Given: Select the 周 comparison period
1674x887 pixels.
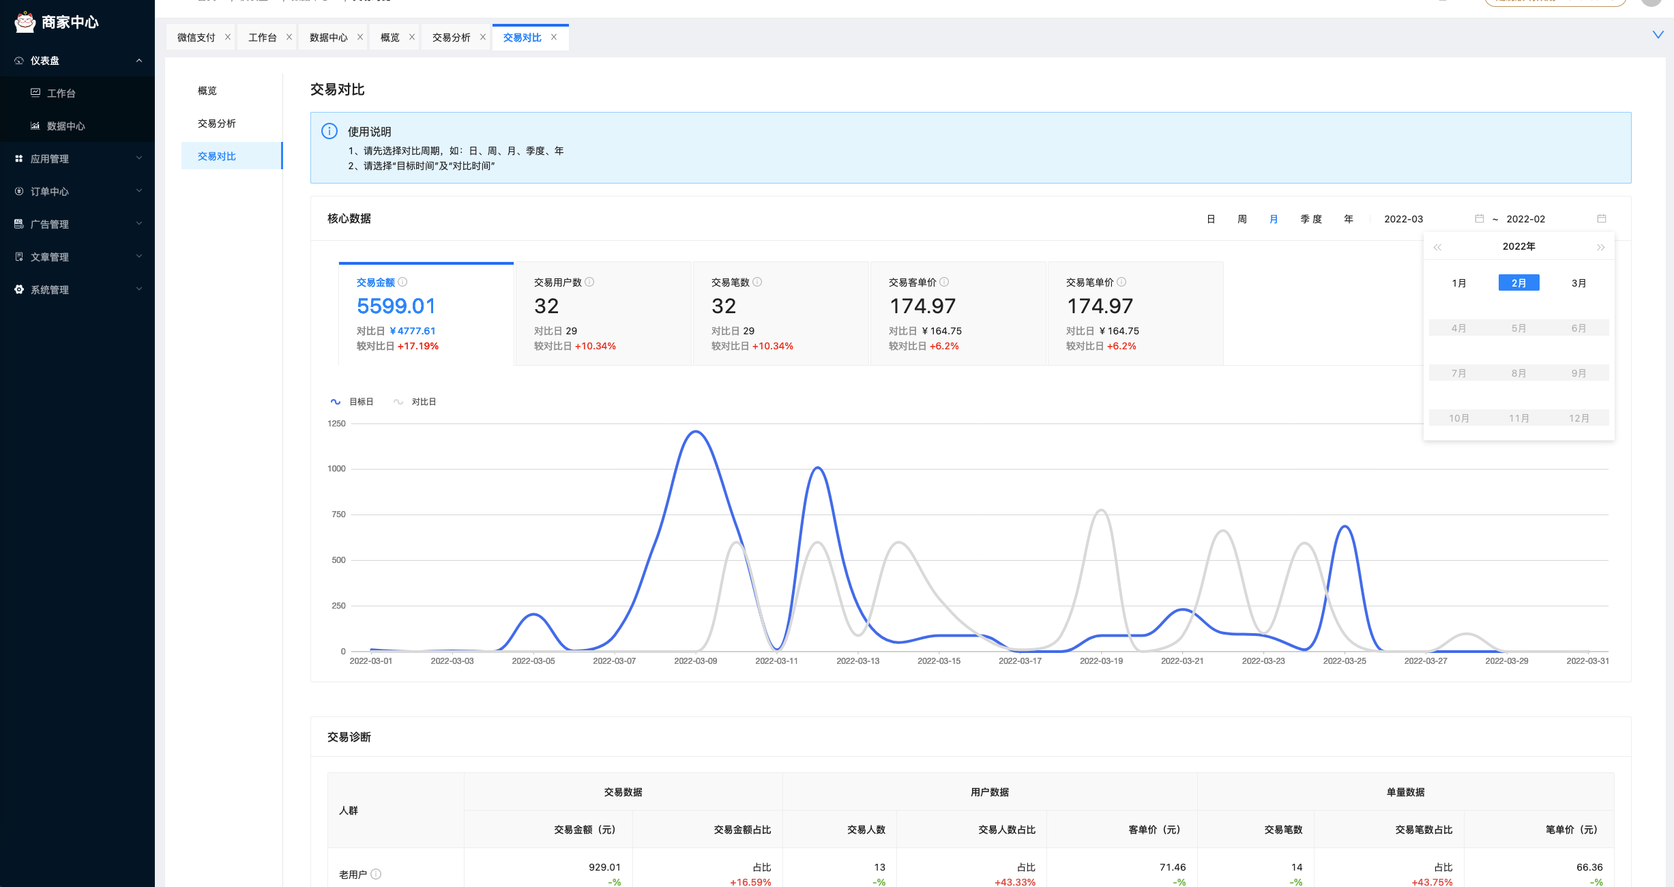Looking at the screenshot, I should tap(1242, 219).
